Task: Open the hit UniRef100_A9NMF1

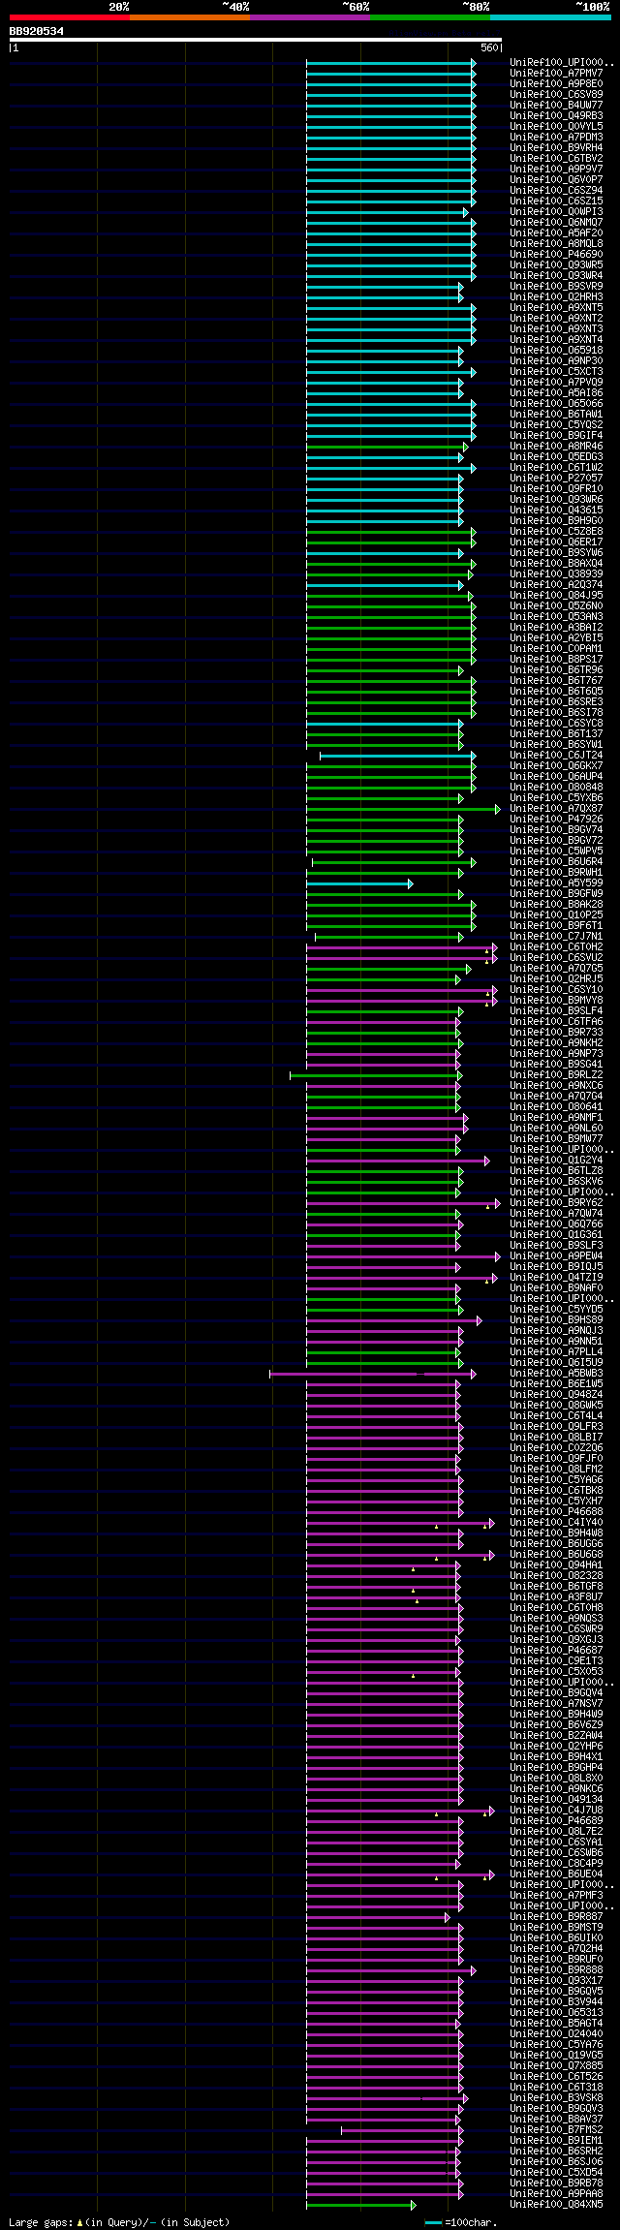Action: [556, 1117]
